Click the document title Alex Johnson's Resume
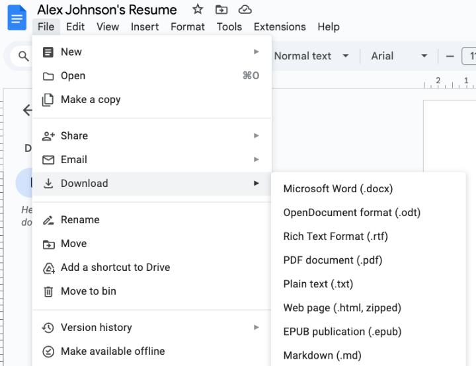 (107, 10)
